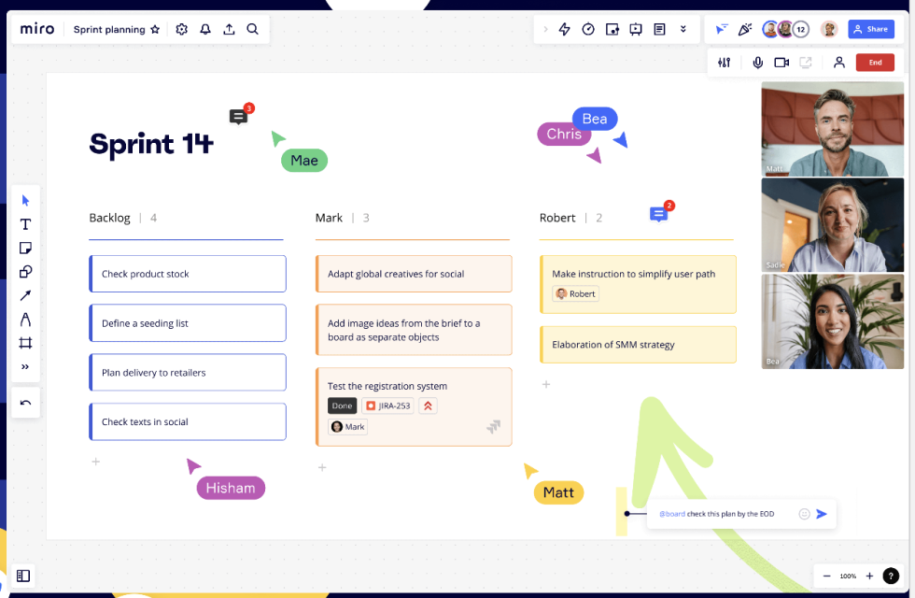Pick the Frame tool
The width and height of the screenshot is (915, 598).
click(25, 343)
